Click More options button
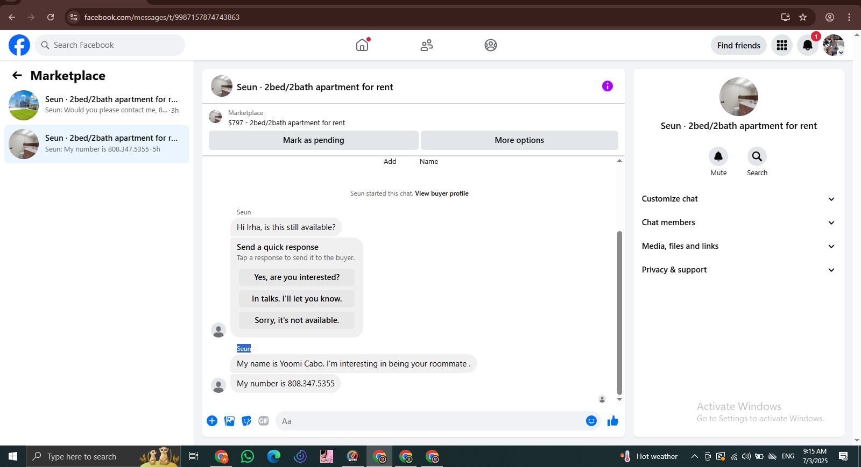 519,140
